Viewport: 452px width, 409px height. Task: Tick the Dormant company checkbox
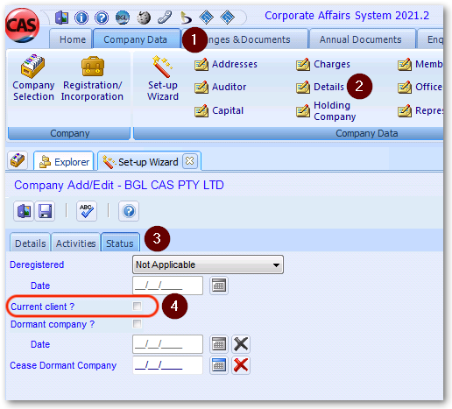[137, 324]
